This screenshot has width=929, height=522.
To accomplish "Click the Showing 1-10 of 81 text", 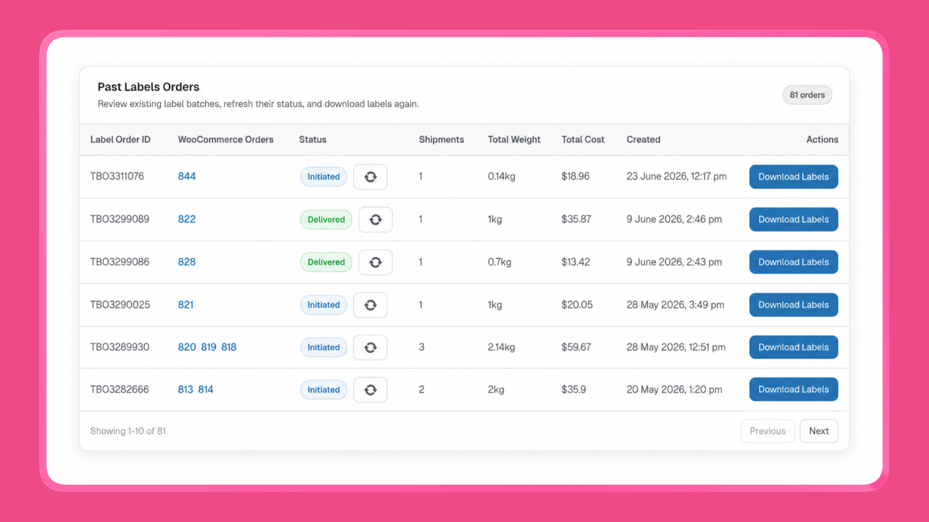I will pos(128,431).
